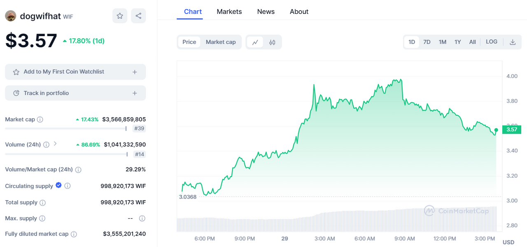Select the Price chart toggle
527x247 pixels.
(189, 42)
